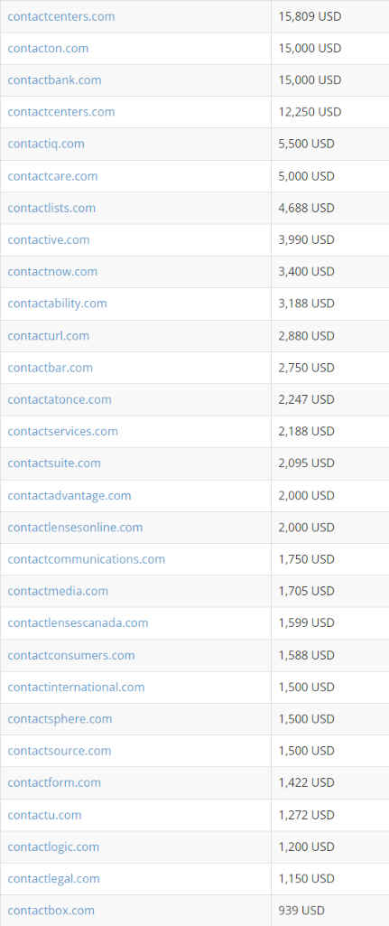This screenshot has width=389, height=926.
Task: Click contactcommunications.com link
Action: point(86,559)
